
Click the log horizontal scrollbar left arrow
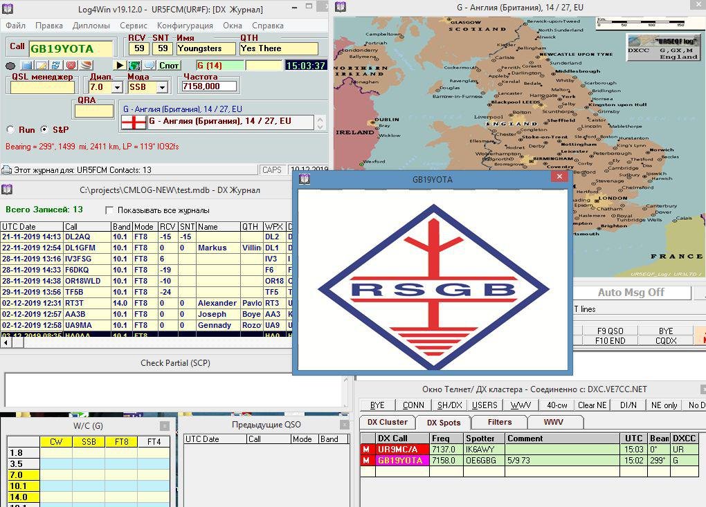[6, 342]
